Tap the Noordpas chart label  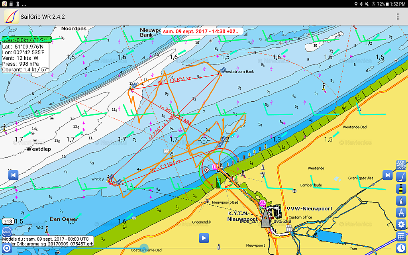coord(74,29)
